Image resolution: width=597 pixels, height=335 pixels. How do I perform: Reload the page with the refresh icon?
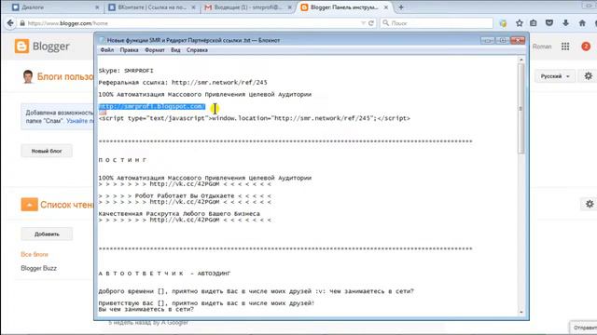pyautogui.click(x=371, y=23)
